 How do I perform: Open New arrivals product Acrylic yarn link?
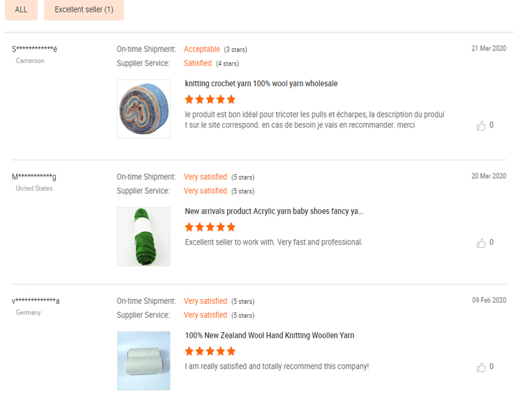coord(274,211)
